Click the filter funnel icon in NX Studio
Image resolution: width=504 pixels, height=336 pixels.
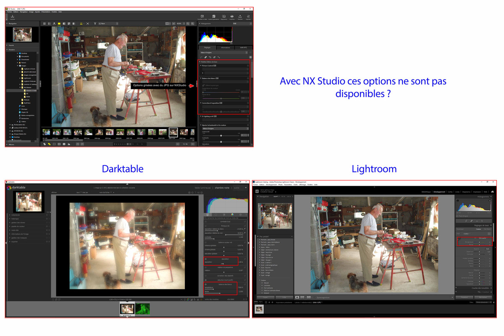(95, 24)
